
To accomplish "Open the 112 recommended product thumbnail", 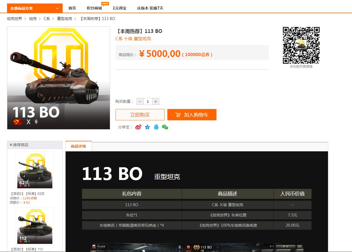I will pyautogui.click(x=35, y=226).
